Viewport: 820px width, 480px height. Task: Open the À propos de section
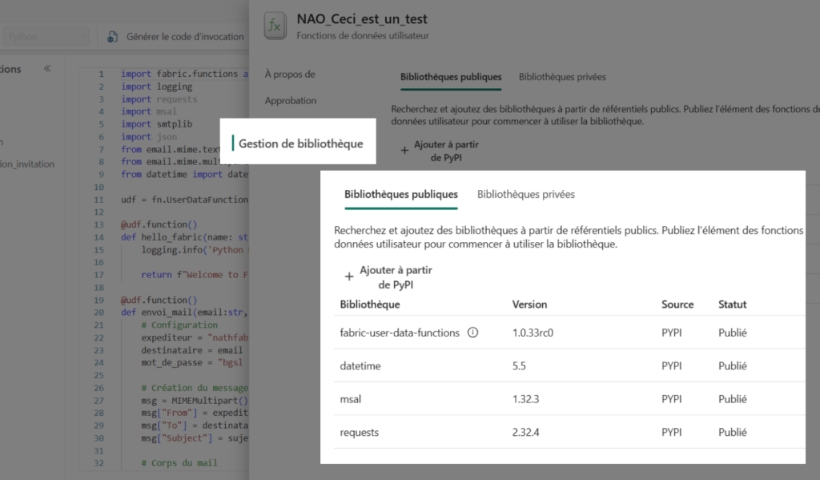[x=290, y=75]
